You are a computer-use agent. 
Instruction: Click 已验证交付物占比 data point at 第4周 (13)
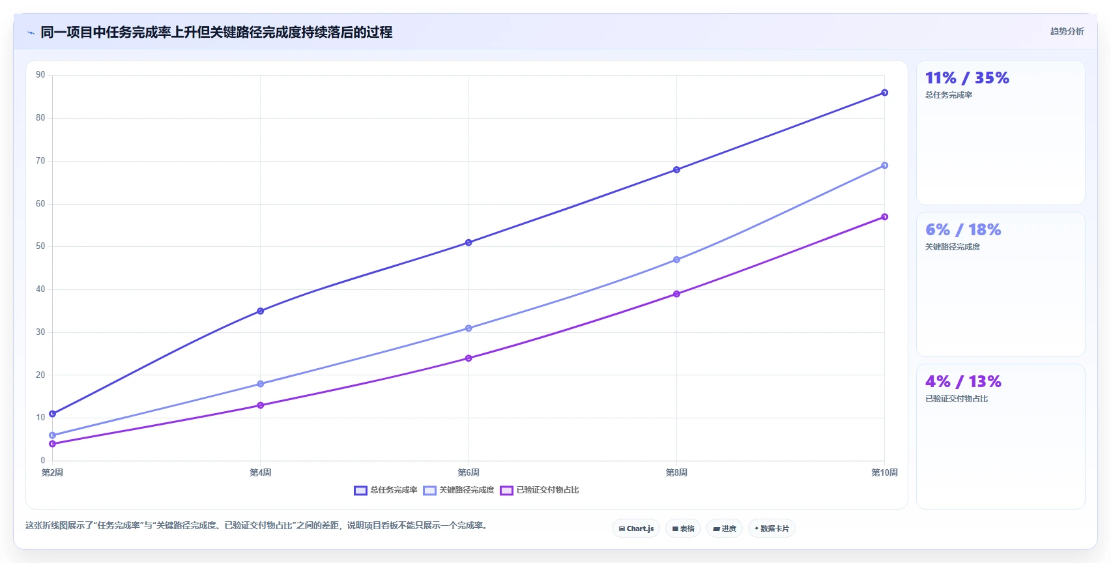tap(261, 405)
